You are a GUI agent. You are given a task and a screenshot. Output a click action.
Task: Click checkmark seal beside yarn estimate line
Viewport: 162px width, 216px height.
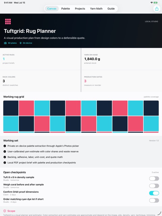point(5,152)
